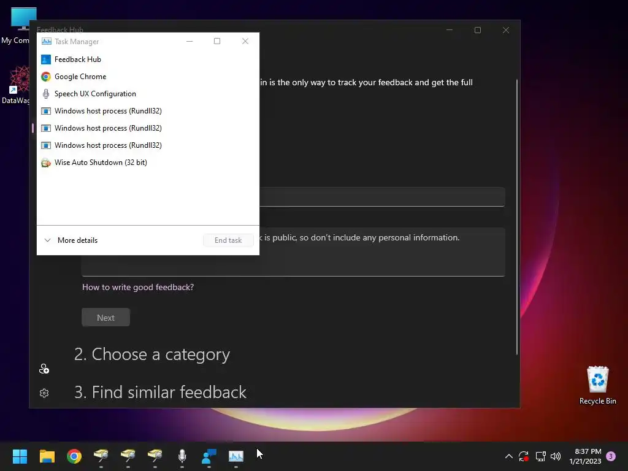Maximize the Task Manager window
Viewport: 628px width, 471px height.
tap(217, 41)
